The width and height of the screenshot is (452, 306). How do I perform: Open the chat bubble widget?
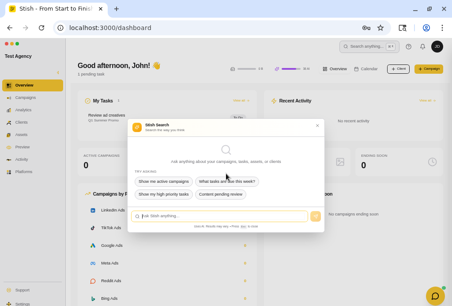click(435, 296)
